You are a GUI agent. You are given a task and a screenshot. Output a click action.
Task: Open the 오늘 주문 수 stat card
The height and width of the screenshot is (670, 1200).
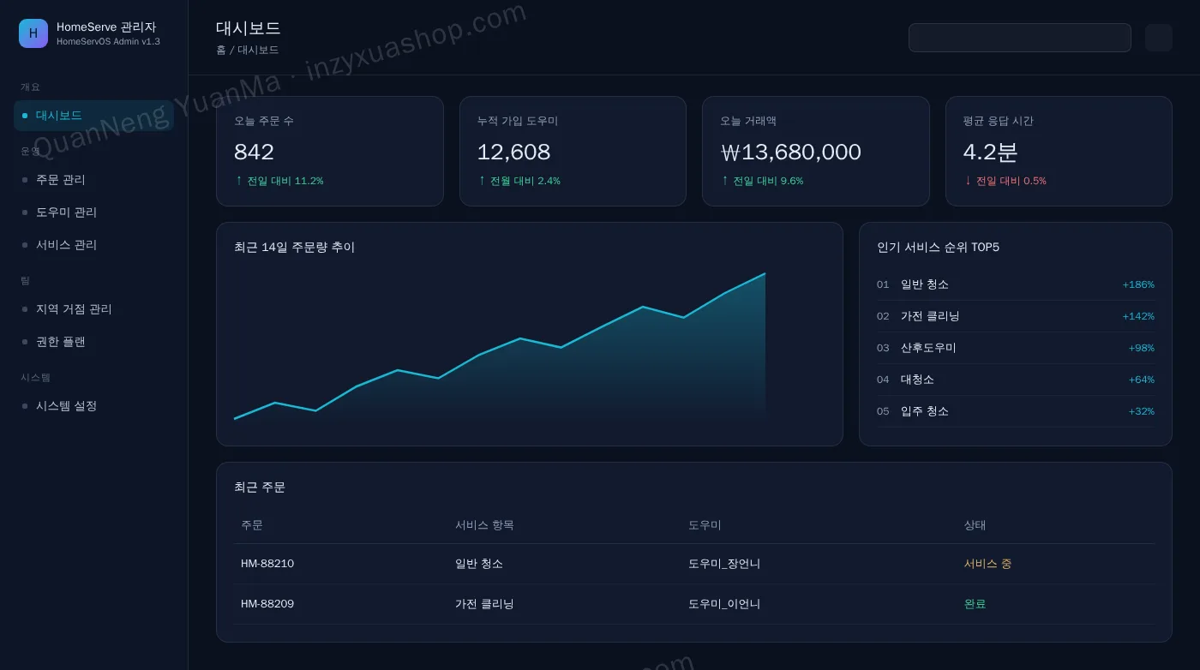point(330,151)
